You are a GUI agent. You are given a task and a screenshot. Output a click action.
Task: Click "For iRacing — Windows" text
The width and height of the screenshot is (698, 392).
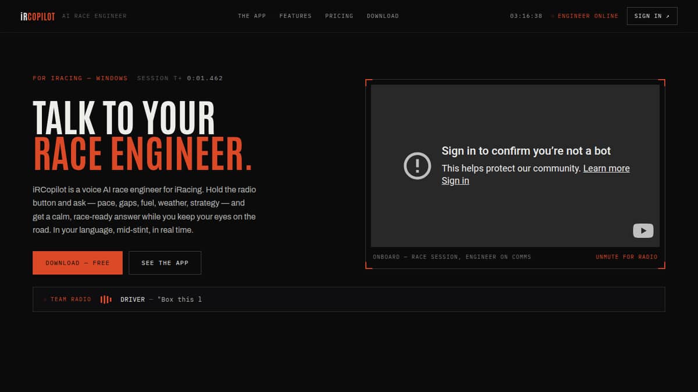click(x=80, y=78)
